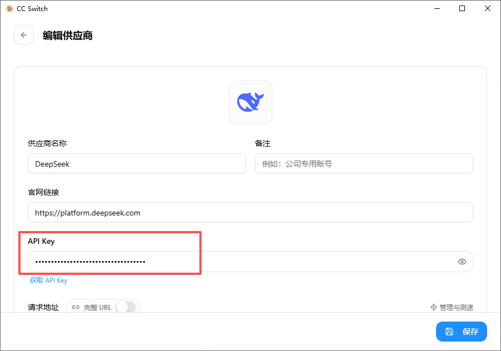The image size is (501, 351).
Task: Click the masked API Key field
Action: tap(250, 262)
